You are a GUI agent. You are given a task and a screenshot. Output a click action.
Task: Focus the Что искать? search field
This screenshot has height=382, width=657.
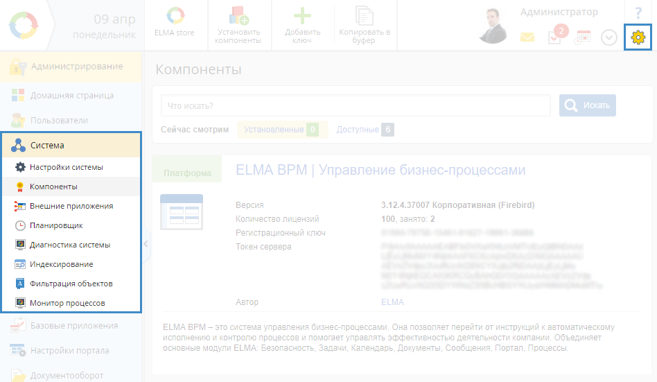click(356, 105)
